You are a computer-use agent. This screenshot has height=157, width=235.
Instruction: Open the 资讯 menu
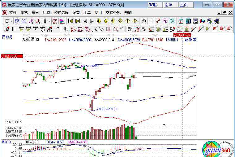[x=35, y=13]
